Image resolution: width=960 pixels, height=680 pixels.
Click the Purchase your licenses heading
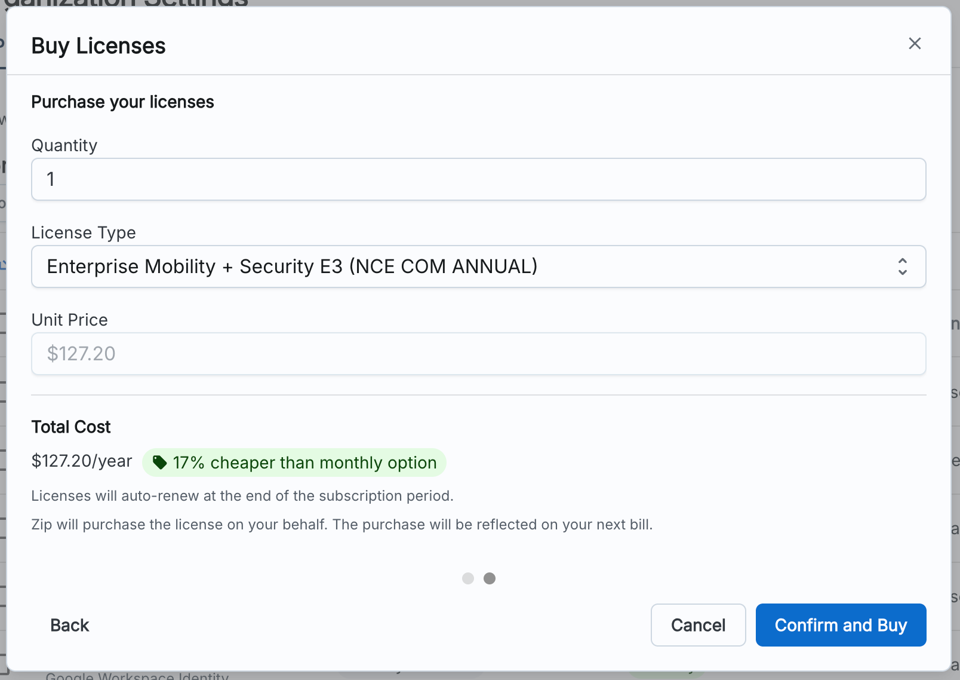click(122, 102)
